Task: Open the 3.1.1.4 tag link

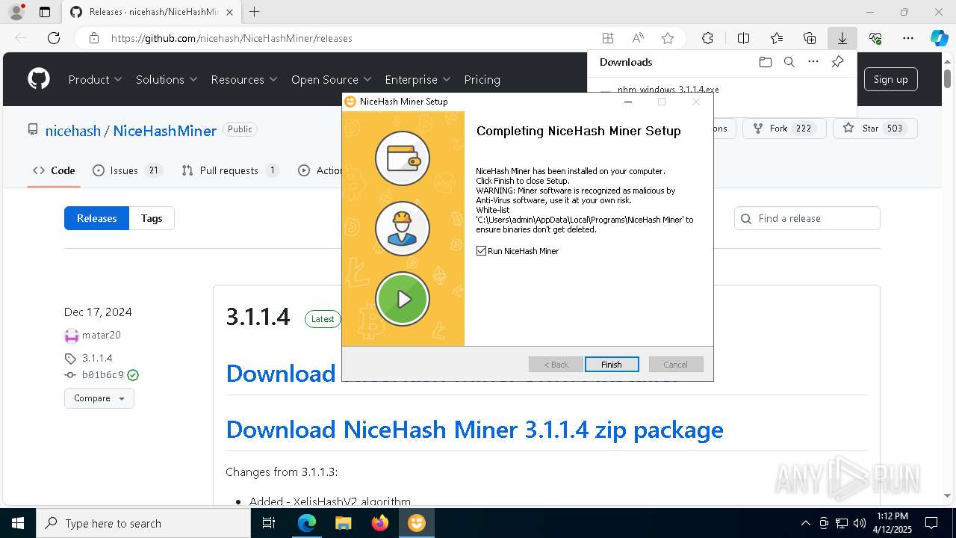Action: [x=97, y=358]
